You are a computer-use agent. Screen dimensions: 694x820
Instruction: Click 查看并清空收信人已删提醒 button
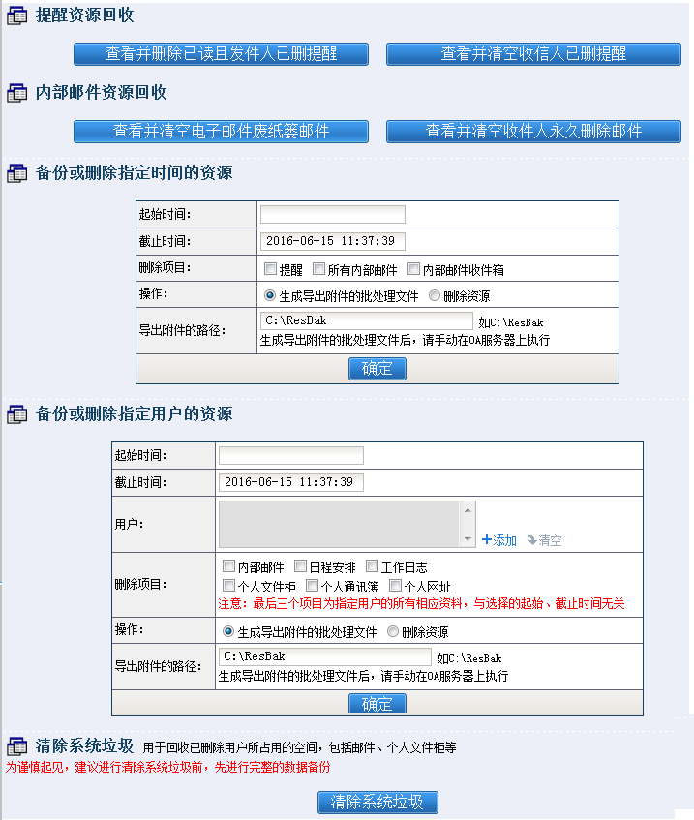pos(533,54)
